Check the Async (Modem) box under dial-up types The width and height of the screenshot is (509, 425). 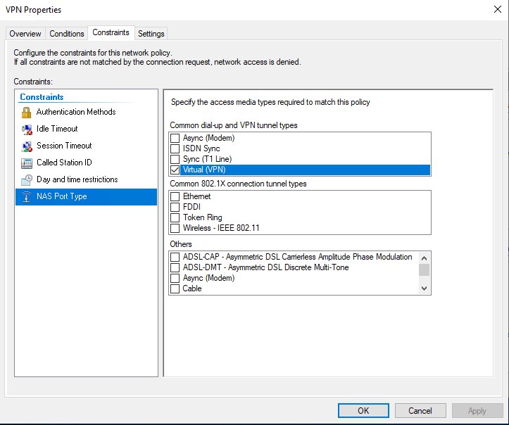(x=175, y=138)
